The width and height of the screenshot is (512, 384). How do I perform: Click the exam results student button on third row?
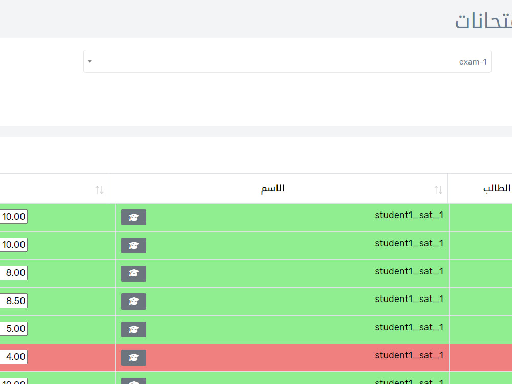(x=134, y=273)
